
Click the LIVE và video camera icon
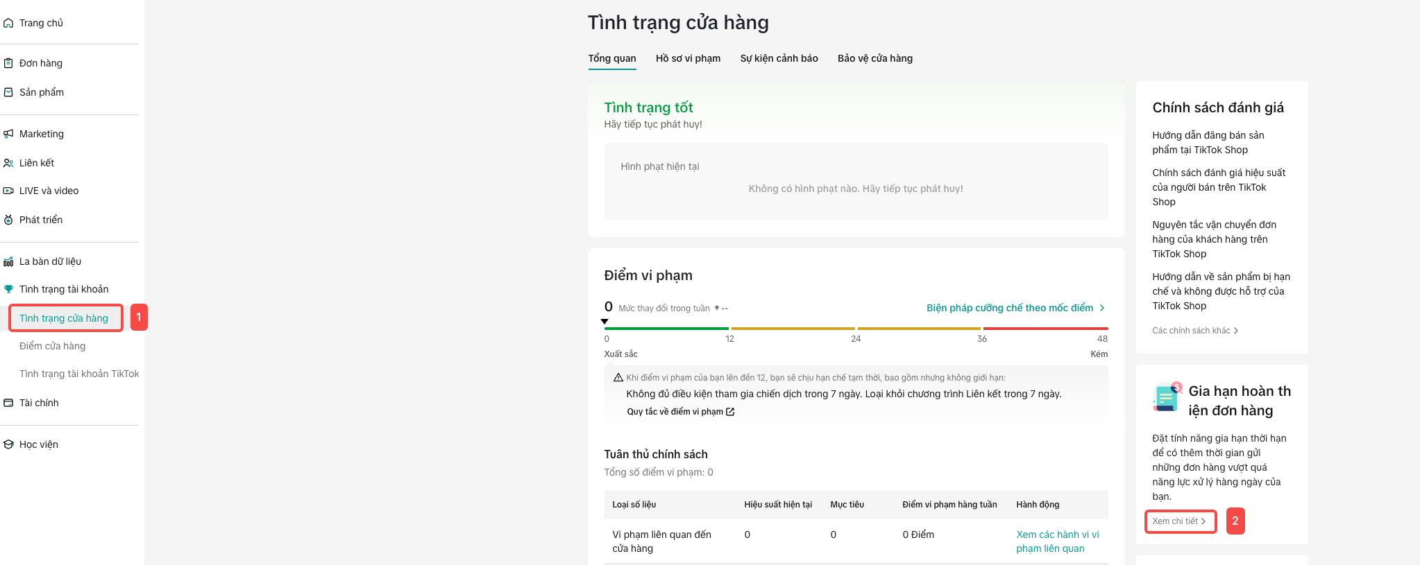[8, 191]
